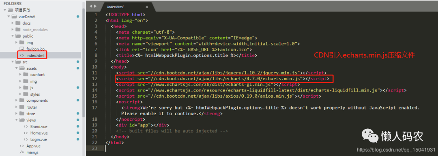The image size is (438, 156).
Task: Place cursor on the jquery.min.js script line
Action: pyautogui.click(x=221, y=73)
